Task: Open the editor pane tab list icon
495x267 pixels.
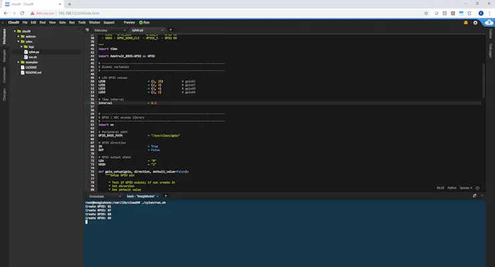Action: pyautogui.click(x=87, y=30)
